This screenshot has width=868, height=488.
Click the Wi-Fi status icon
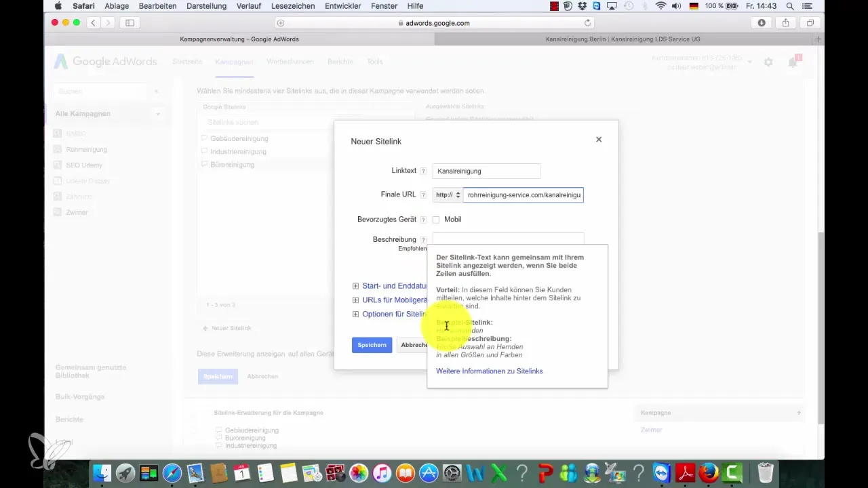[661, 5]
